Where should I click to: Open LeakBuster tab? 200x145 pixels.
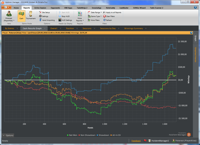tap(124, 8)
